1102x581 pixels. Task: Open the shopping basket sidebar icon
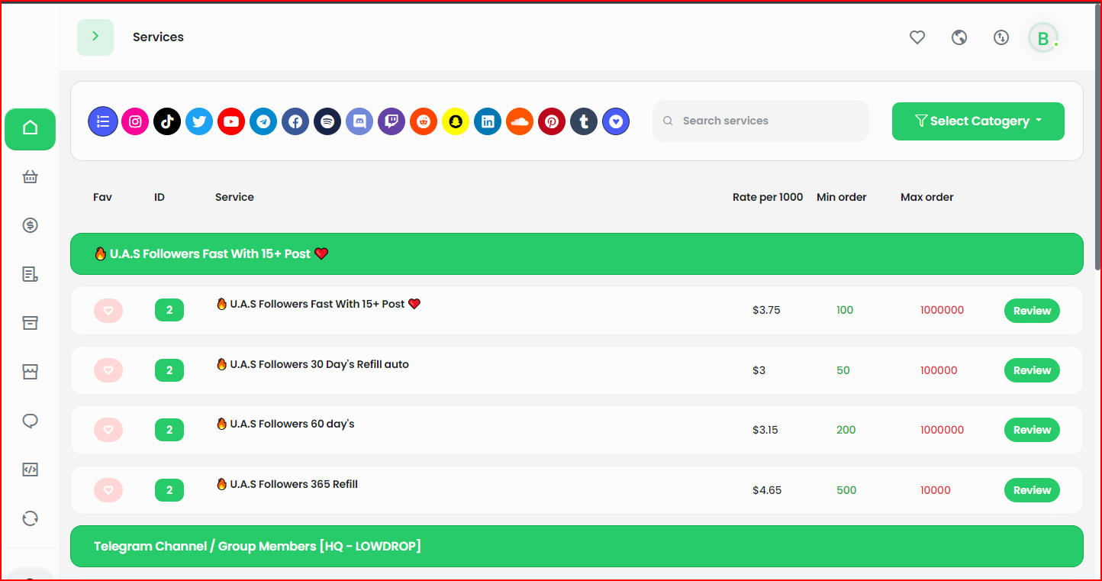pyautogui.click(x=31, y=177)
